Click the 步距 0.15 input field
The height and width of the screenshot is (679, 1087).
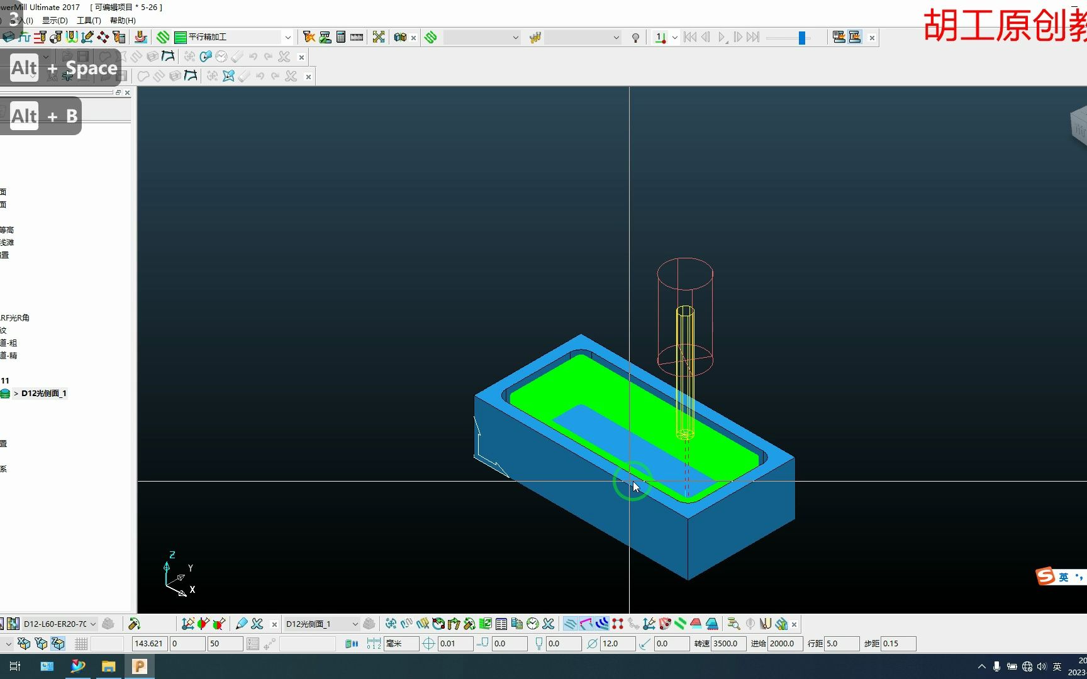click(898, 644)
